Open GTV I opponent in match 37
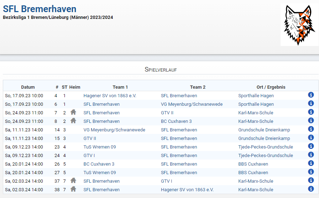Screen dimensions: 319x198 166,181
